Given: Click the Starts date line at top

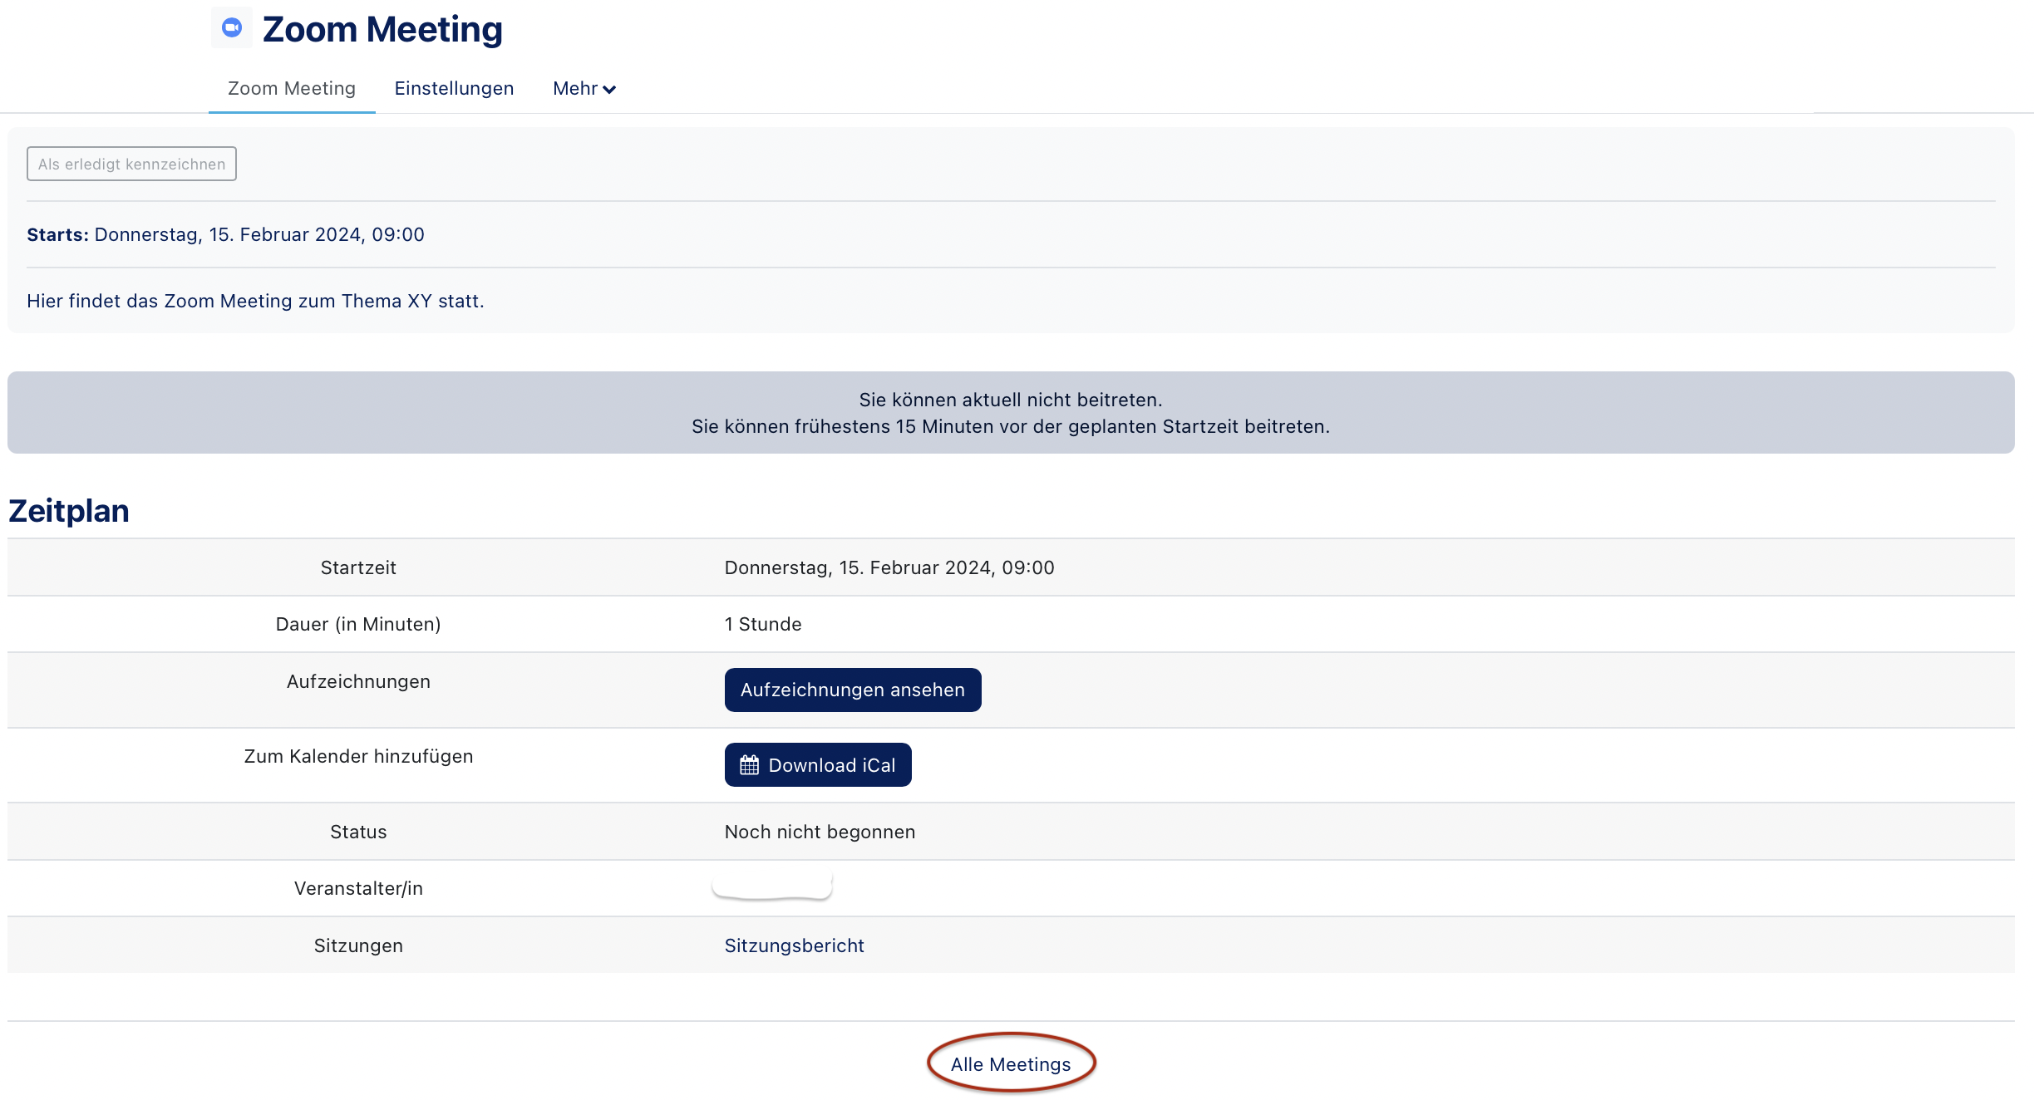Looking at the screenshot, I should pyautogui.click(x=225, y=234).
